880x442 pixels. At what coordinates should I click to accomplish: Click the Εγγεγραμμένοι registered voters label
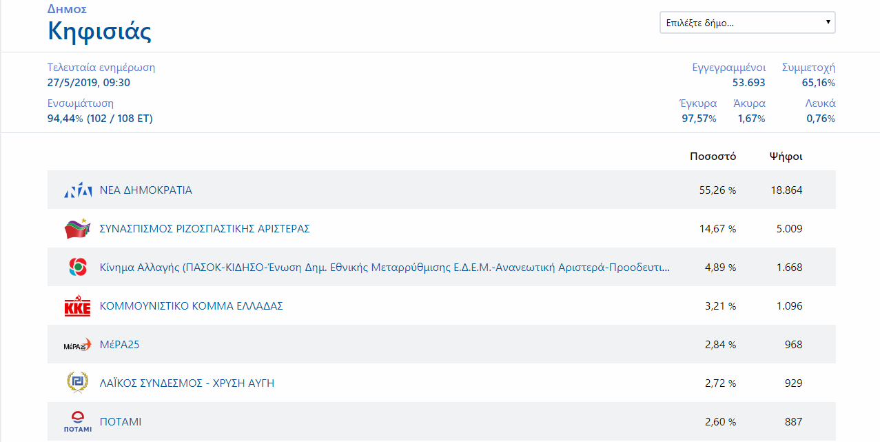(x=728, y=68)
